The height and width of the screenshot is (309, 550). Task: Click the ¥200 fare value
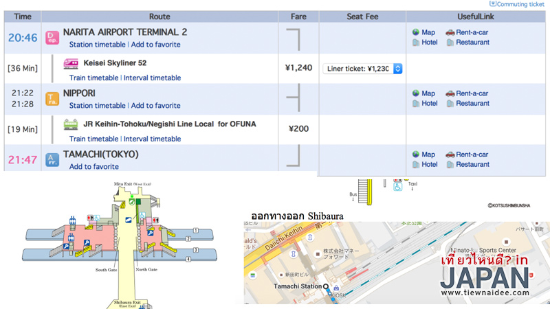298,129
